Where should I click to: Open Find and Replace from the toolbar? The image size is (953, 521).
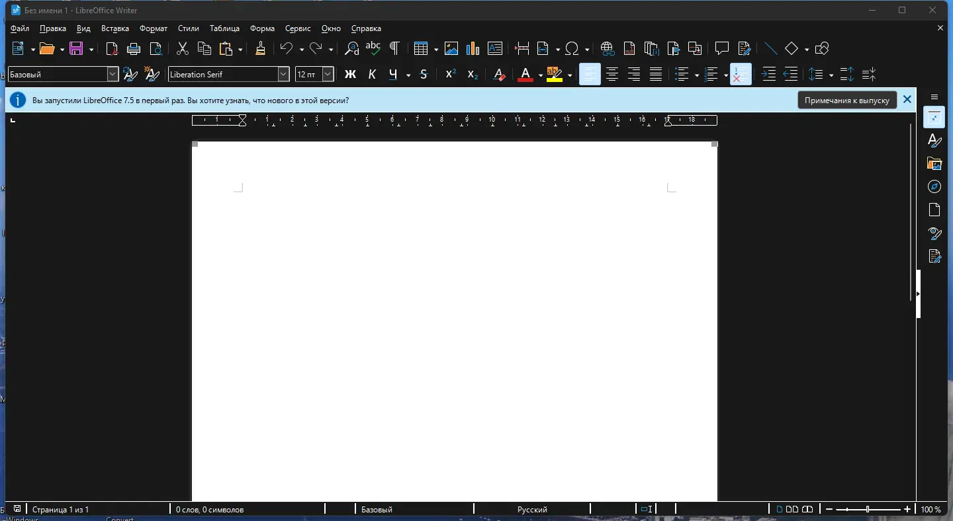pos(351,48)
